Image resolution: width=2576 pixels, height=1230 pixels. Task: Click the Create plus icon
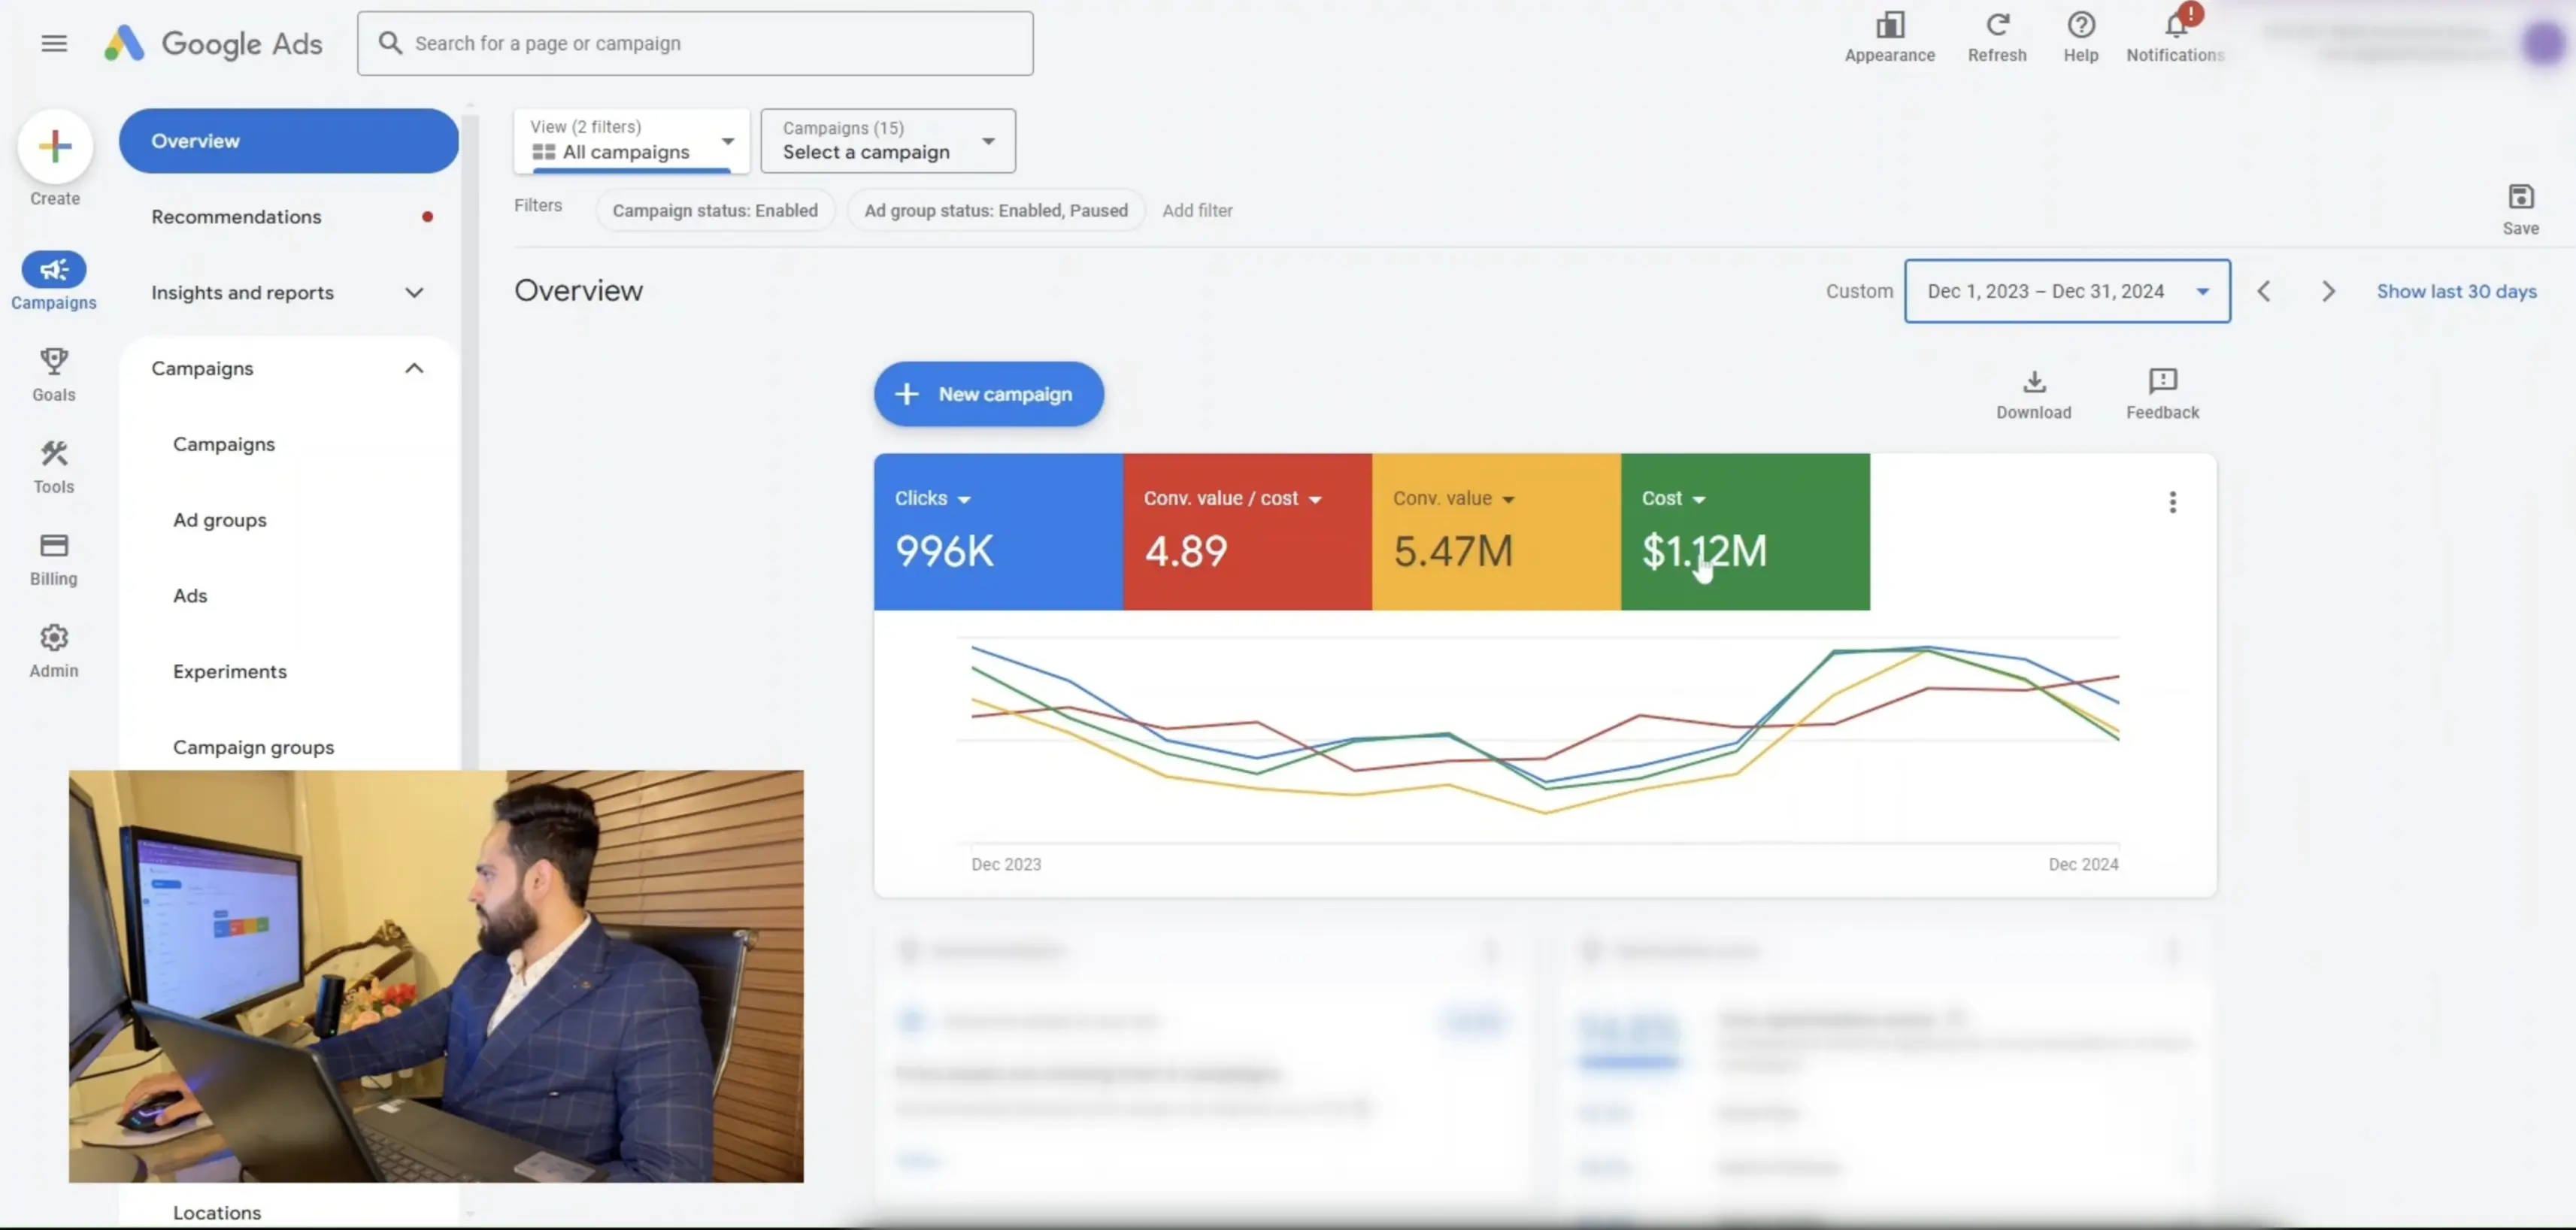(x=55, y=147)
